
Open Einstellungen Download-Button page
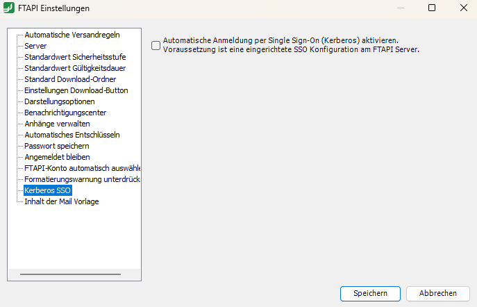tap(76, 90)
